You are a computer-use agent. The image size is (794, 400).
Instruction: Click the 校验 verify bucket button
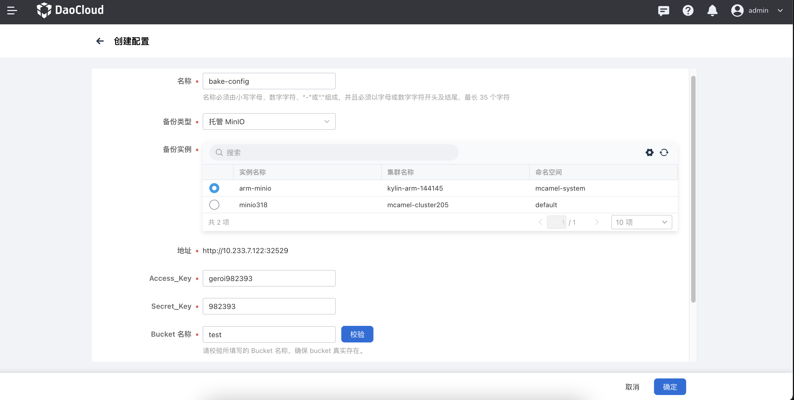pos(357,334)
